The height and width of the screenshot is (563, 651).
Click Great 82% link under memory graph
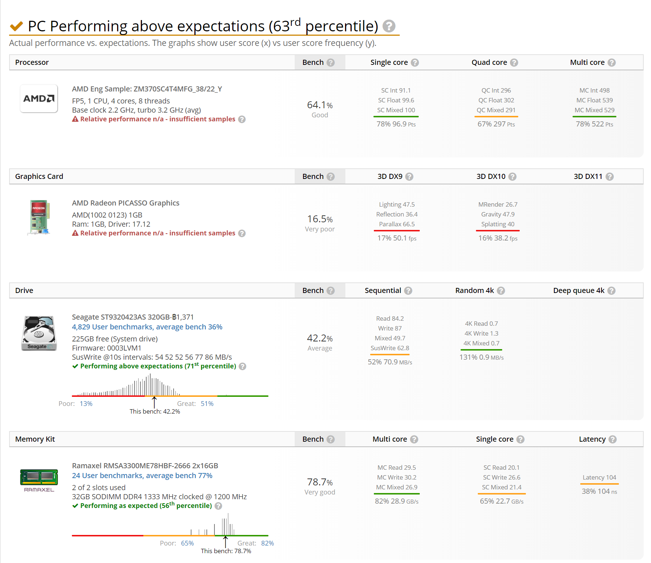pyautogui.click(x=267, y=543)
